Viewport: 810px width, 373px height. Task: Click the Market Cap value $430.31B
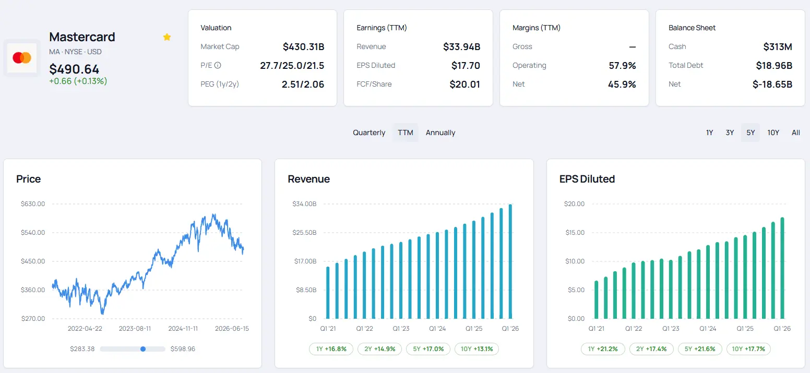pos(303,46)
